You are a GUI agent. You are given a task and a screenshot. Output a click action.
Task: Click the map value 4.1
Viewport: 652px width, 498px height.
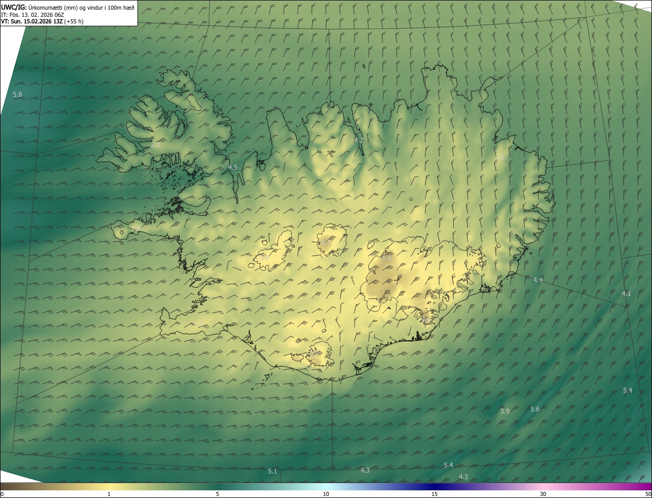pyautogui.click(x=627, y=294)
